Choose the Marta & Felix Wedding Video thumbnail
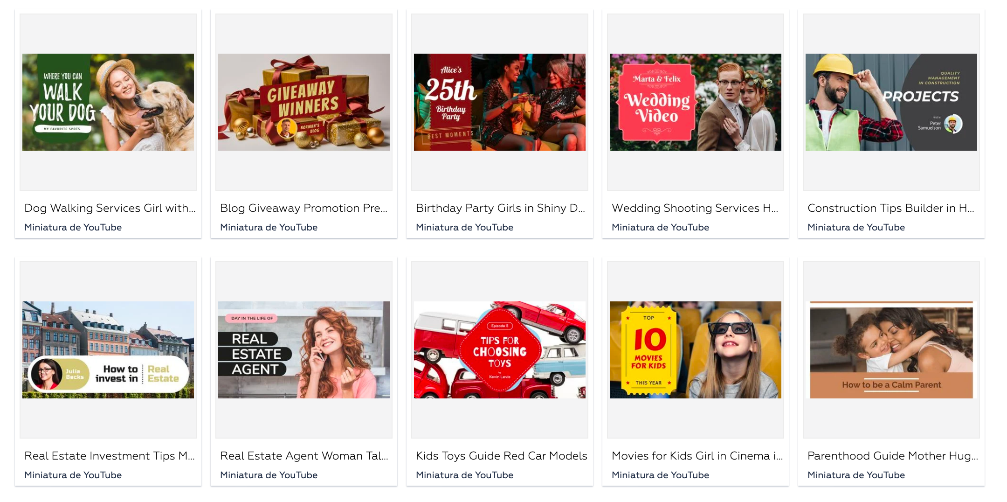Screen dimensions: 1007x502 click(x=696, y=102)
